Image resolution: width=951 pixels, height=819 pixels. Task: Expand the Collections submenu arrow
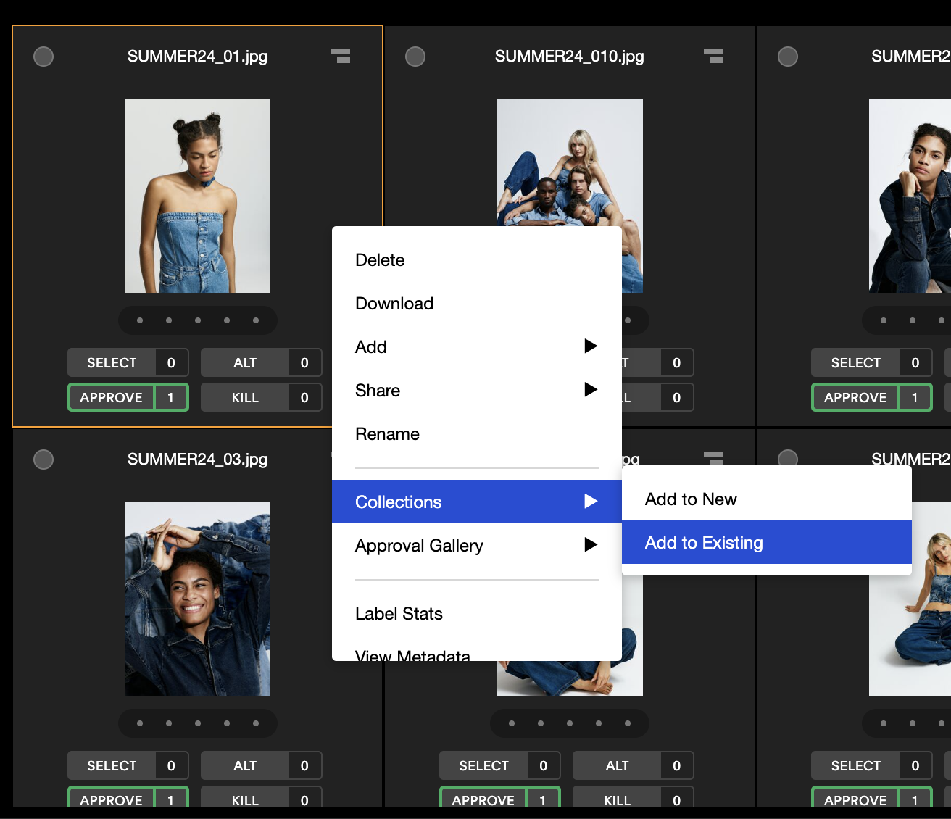(x=591, y=501)
